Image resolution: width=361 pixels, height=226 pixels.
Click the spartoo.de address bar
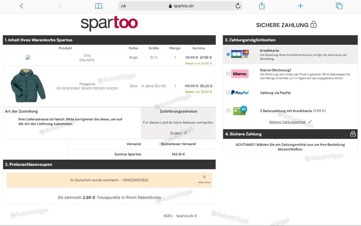180,6
